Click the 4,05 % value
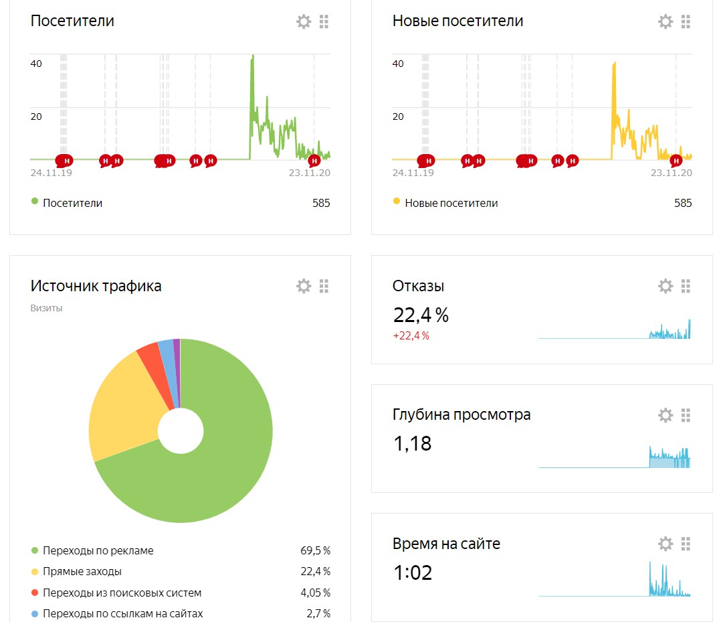 316,593
